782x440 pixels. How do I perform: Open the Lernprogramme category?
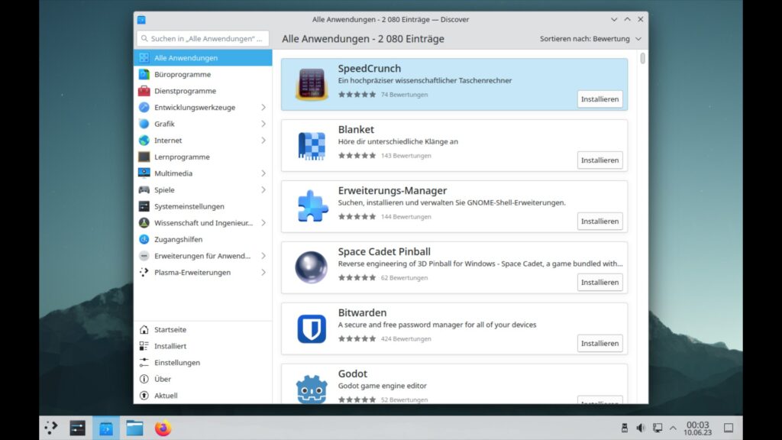pos(203,157)
